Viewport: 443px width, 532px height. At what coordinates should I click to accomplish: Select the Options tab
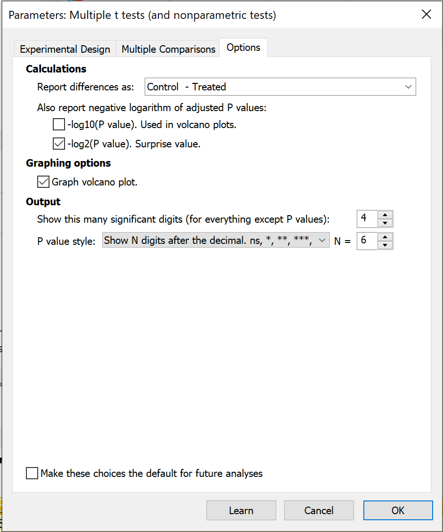coord(243,48)
